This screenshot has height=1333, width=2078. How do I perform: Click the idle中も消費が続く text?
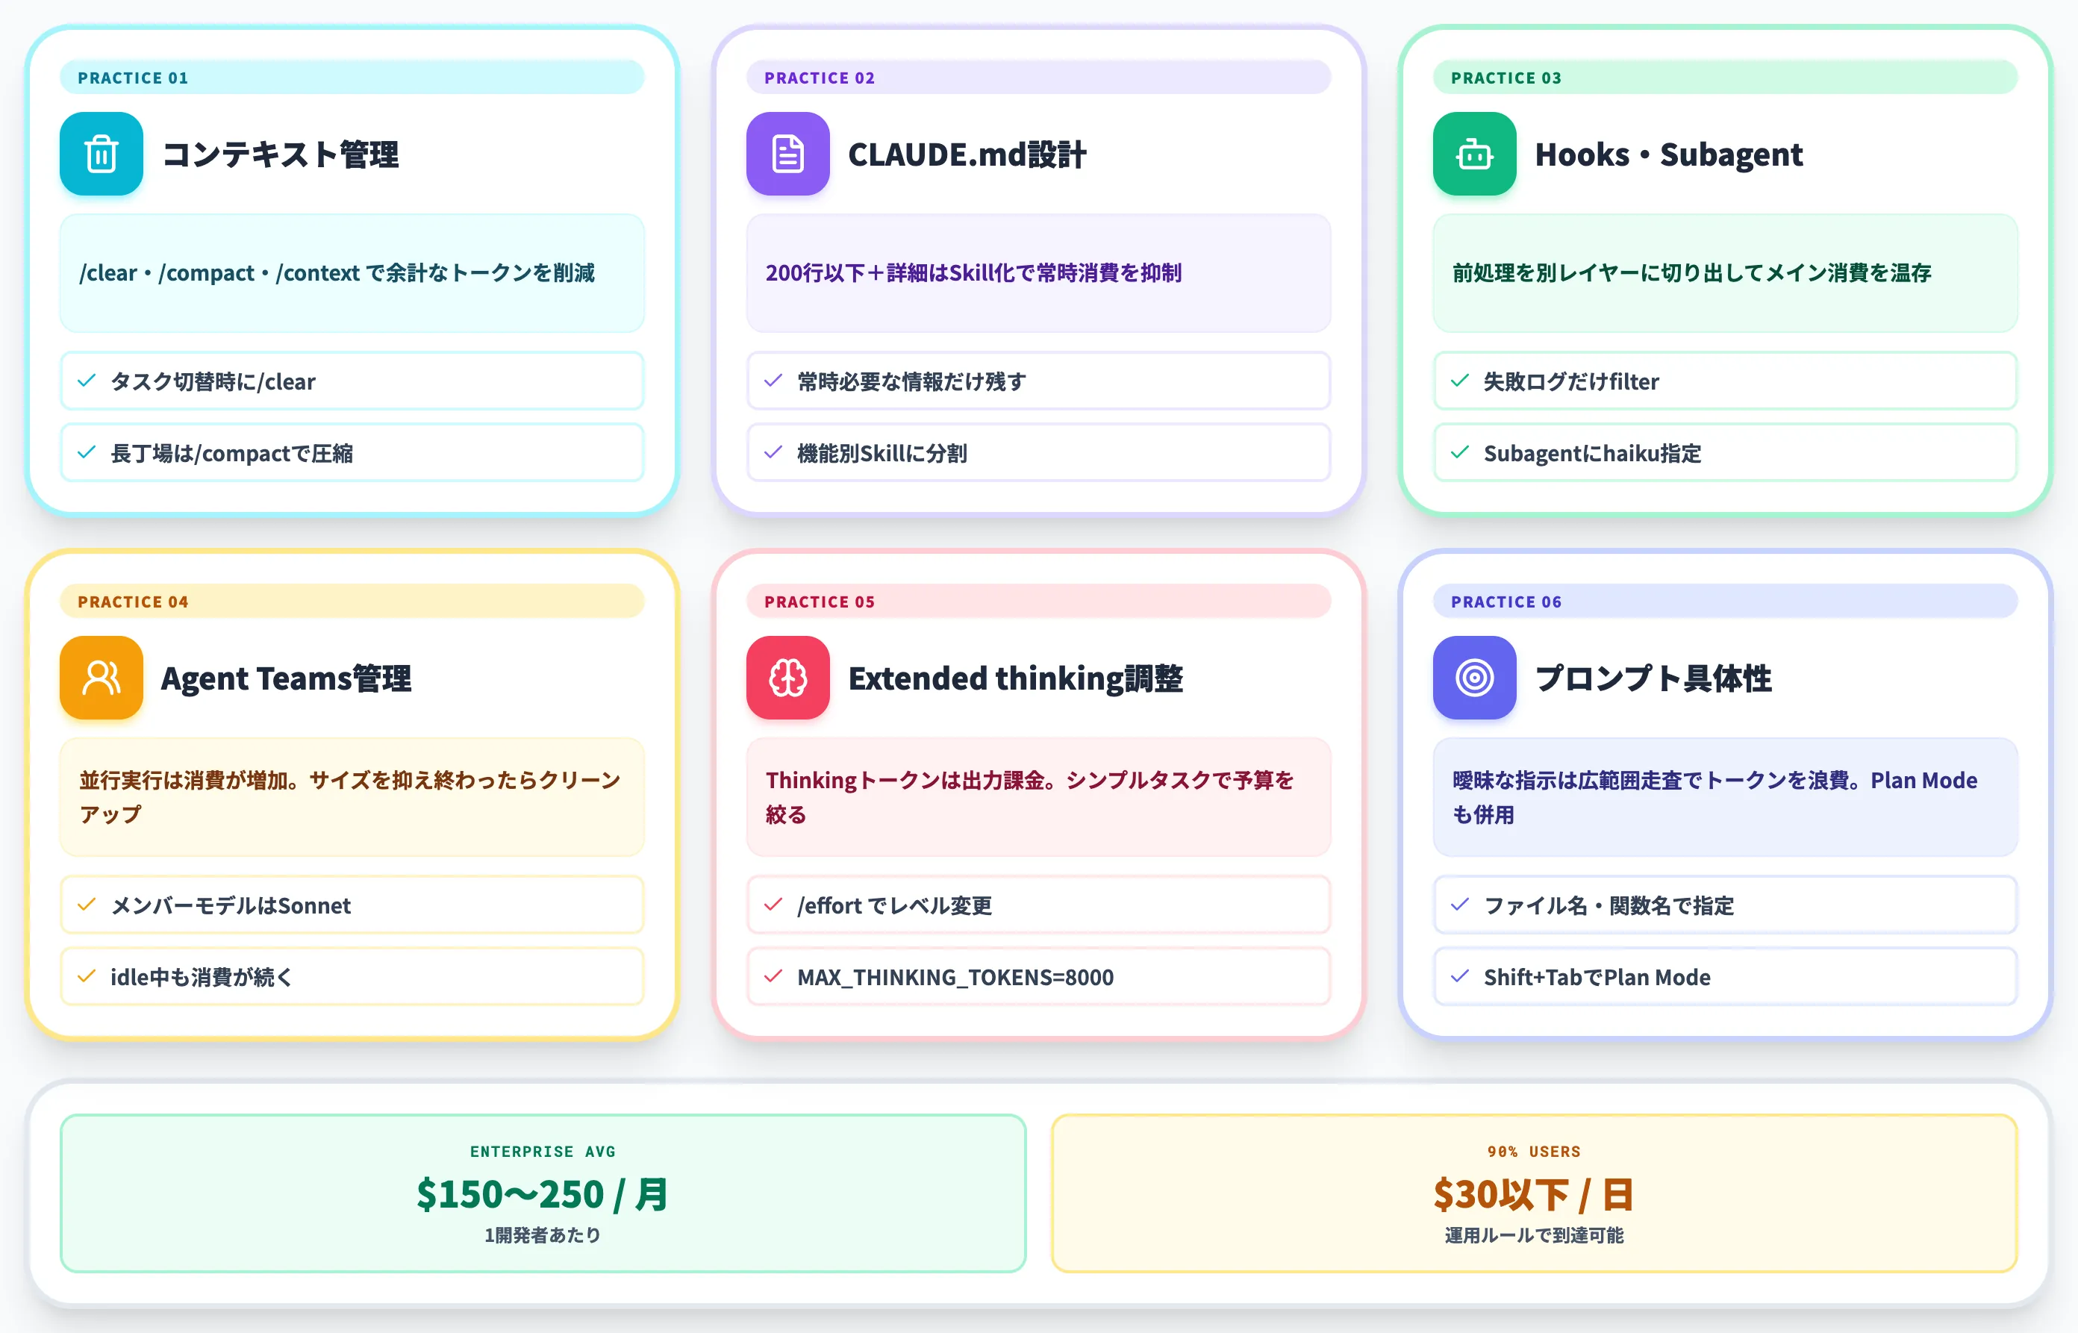point(202,976)
